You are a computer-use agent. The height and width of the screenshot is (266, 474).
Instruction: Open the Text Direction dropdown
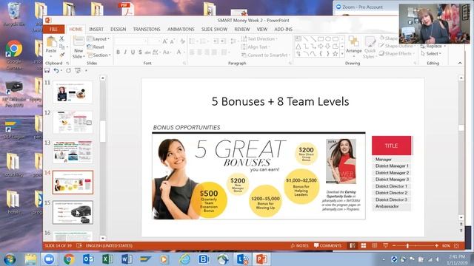[259, 39]
